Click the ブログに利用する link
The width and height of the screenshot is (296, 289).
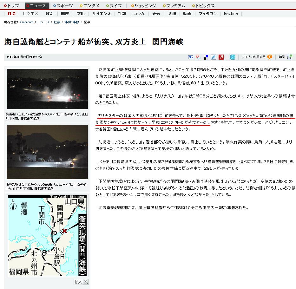pyautogui.click(x=253, y=57)
